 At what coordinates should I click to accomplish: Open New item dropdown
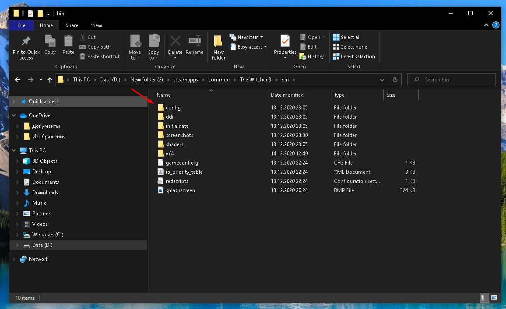point(246,37)
